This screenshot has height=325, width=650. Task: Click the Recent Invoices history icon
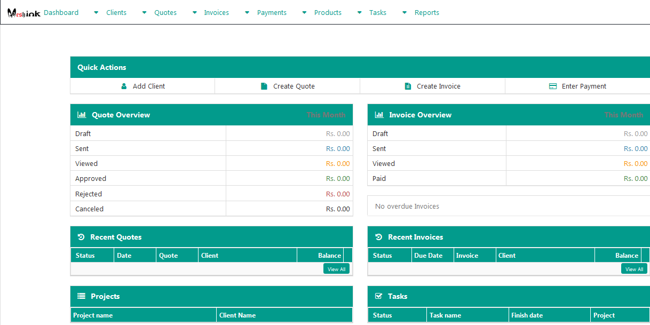click(378, 237)
